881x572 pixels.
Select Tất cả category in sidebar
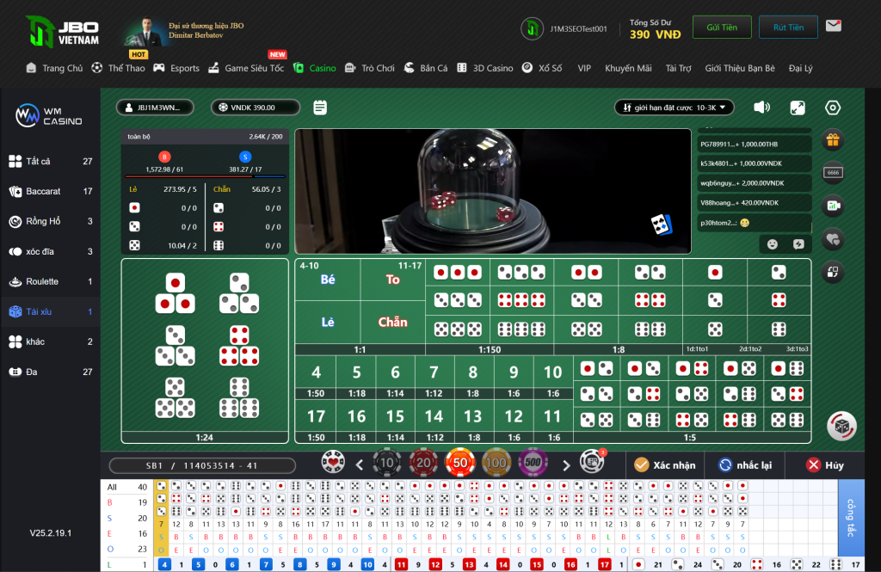51,161
